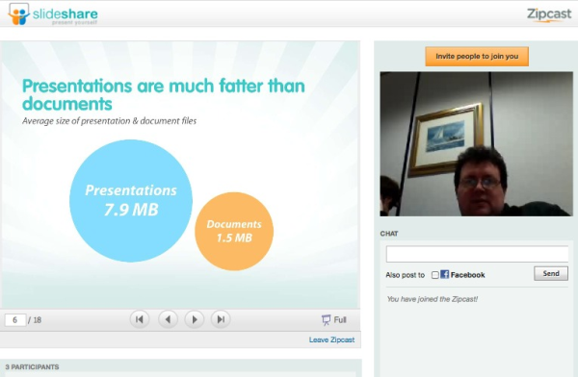Click Invite people to join you
This screenshot has width=578, height=377.
click(x=477, y=57)
